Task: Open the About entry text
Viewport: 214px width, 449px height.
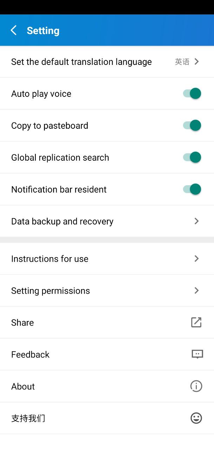Action: 23,386
